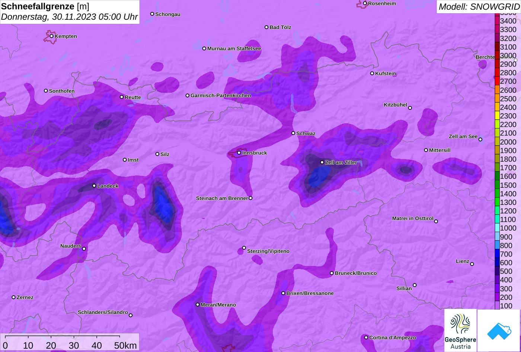The height and width of the screenshot is (352, 521).
Task: Select the Kitzbühel city label
Action: pos(395,105)
